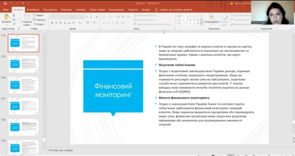
Task: Click the up arrow of thumbnail pane scrollbar
Action: [45, 32]
